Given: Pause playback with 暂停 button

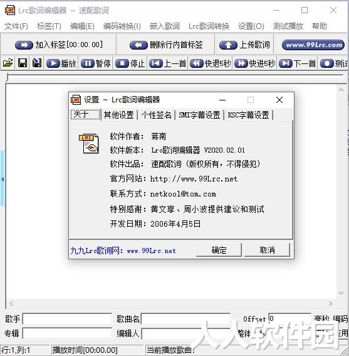Looking at the screenshot, I should click(96, 63).
